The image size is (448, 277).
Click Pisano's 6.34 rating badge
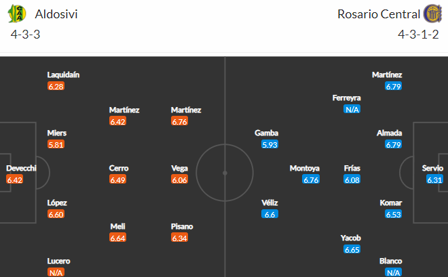[179, 238]
